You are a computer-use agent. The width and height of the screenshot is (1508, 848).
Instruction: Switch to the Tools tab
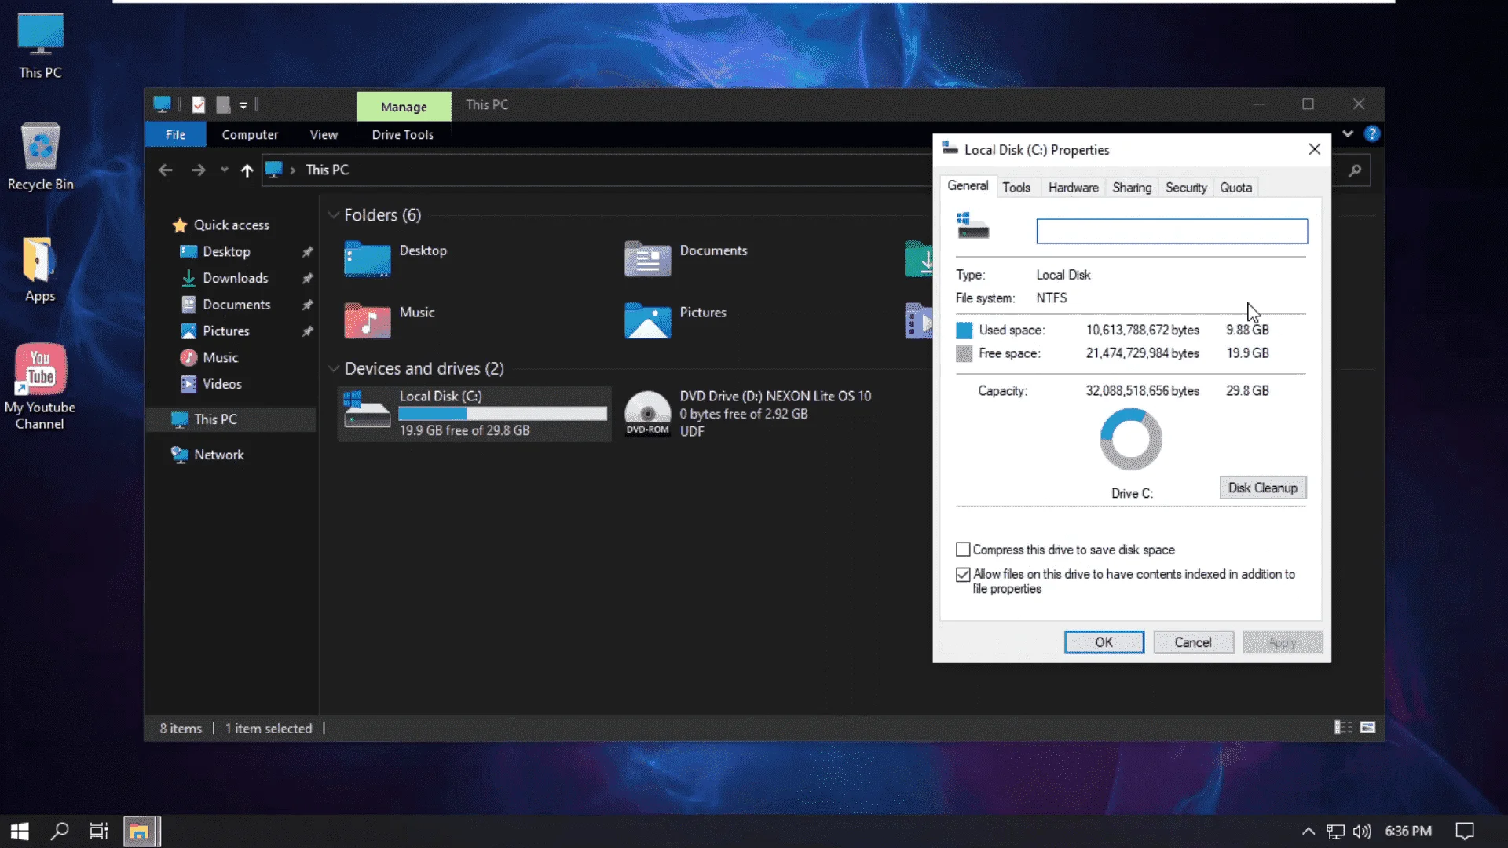point(1016,188)
